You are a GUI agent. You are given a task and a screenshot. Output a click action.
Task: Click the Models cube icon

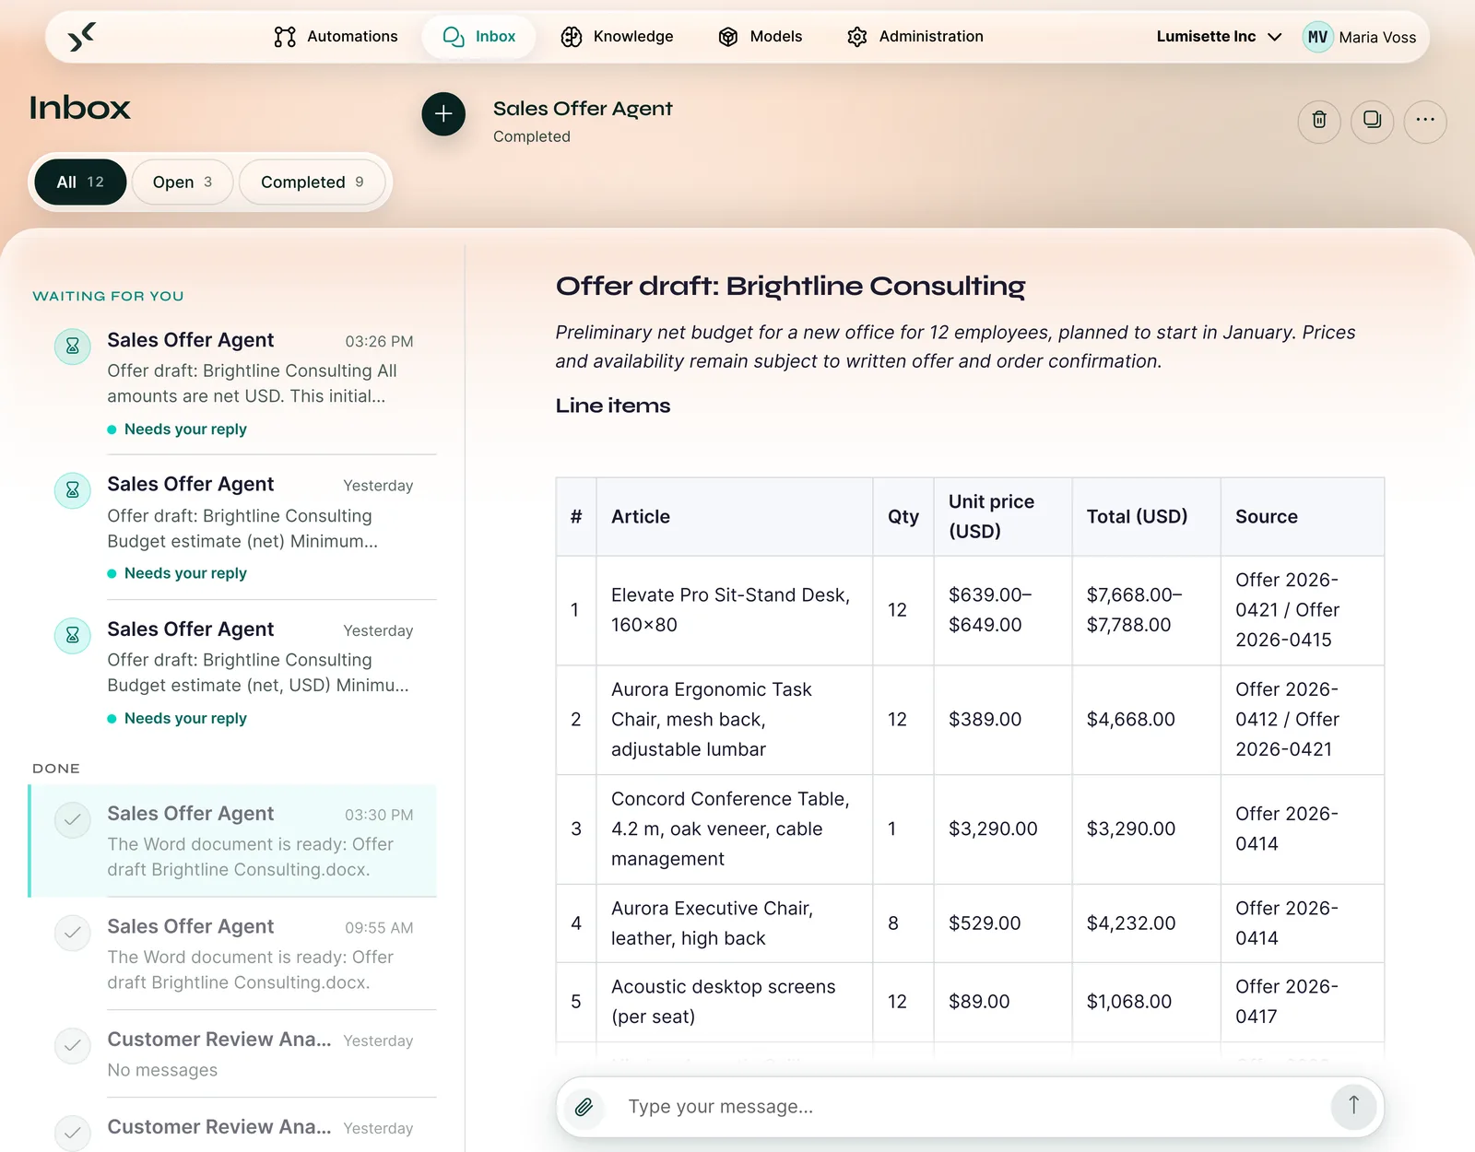728,37
